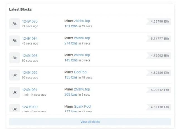Open block 12491091 link
The width and height of the screenshot is (177, 131).
[x=30, y=90]
